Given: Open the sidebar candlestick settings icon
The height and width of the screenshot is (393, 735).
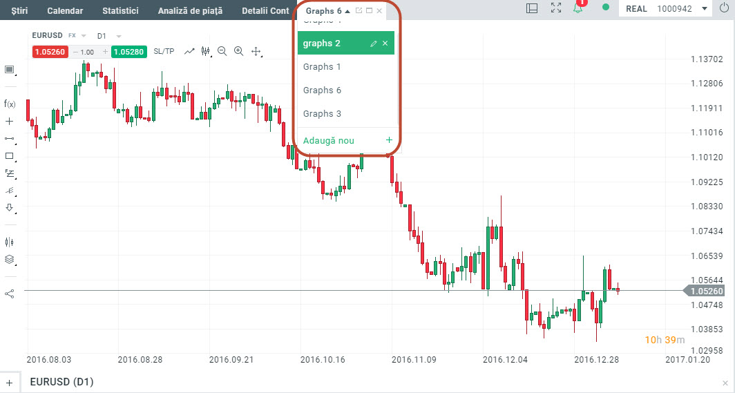Looking at the screenshot, I should (x=9, y=242).
